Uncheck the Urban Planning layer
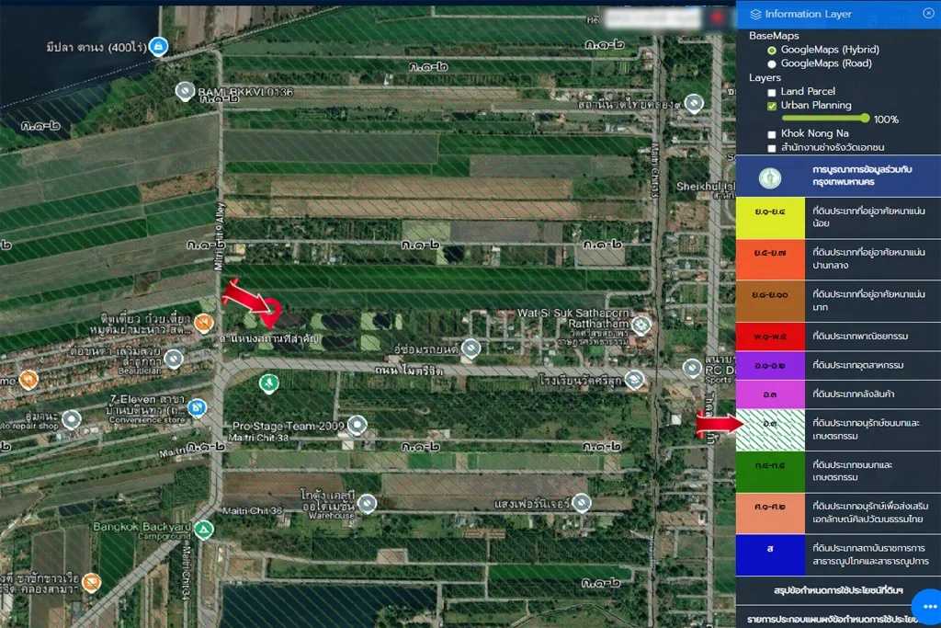 pos(772,106)
